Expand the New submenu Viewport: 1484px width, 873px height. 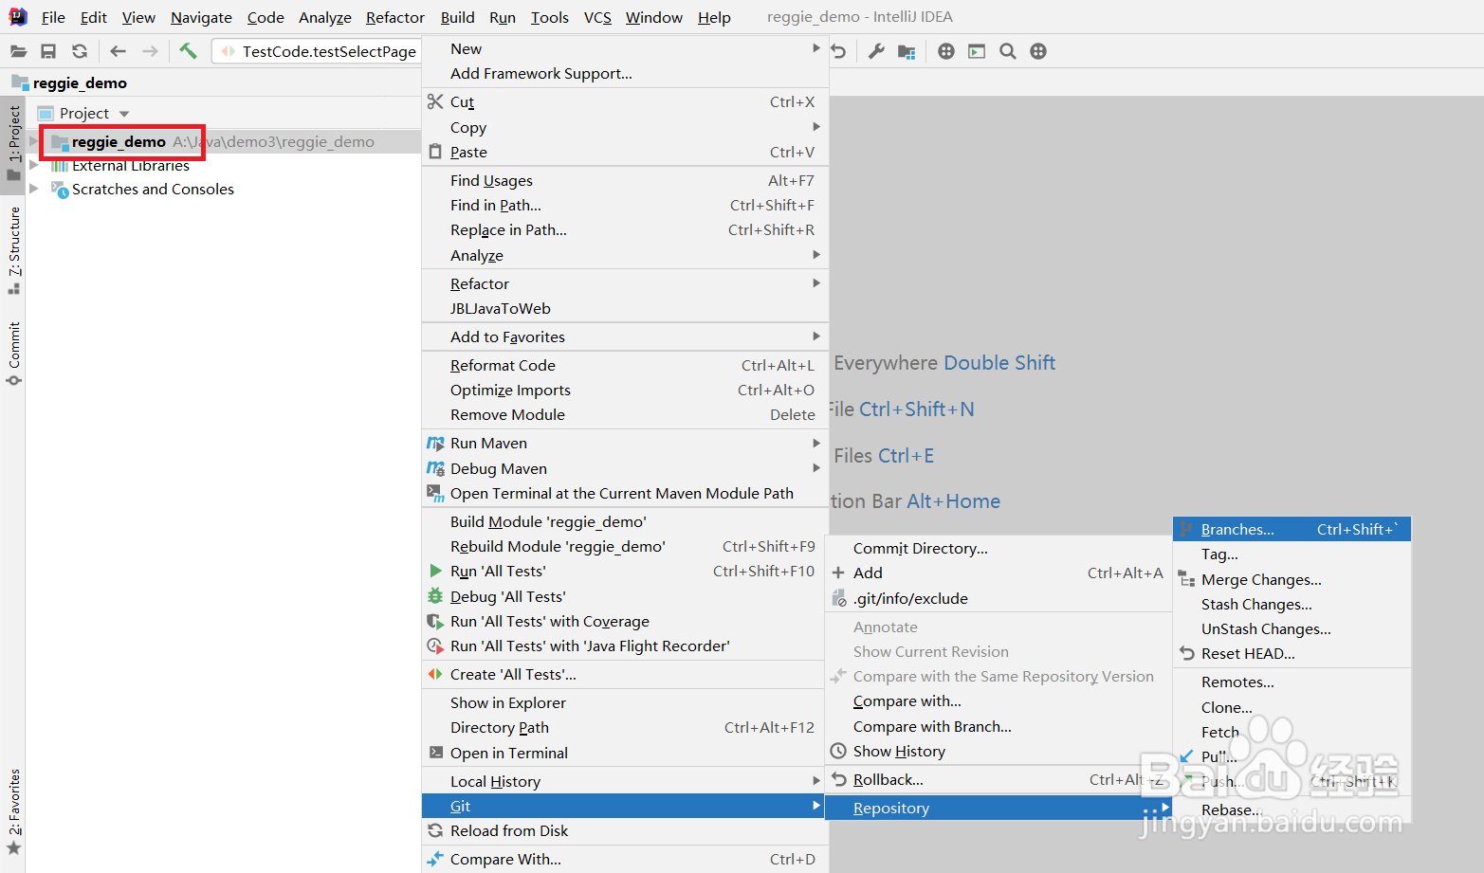pyautogui.click(x=625, y=48)
